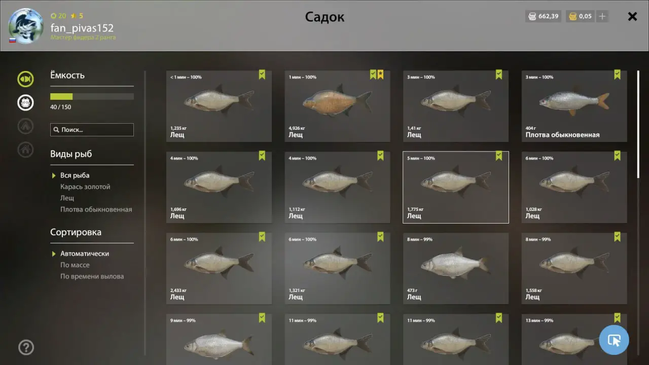Choose Автоматически sorting option
The width and height of the screenshot is (649, 365).
point(85,253)
